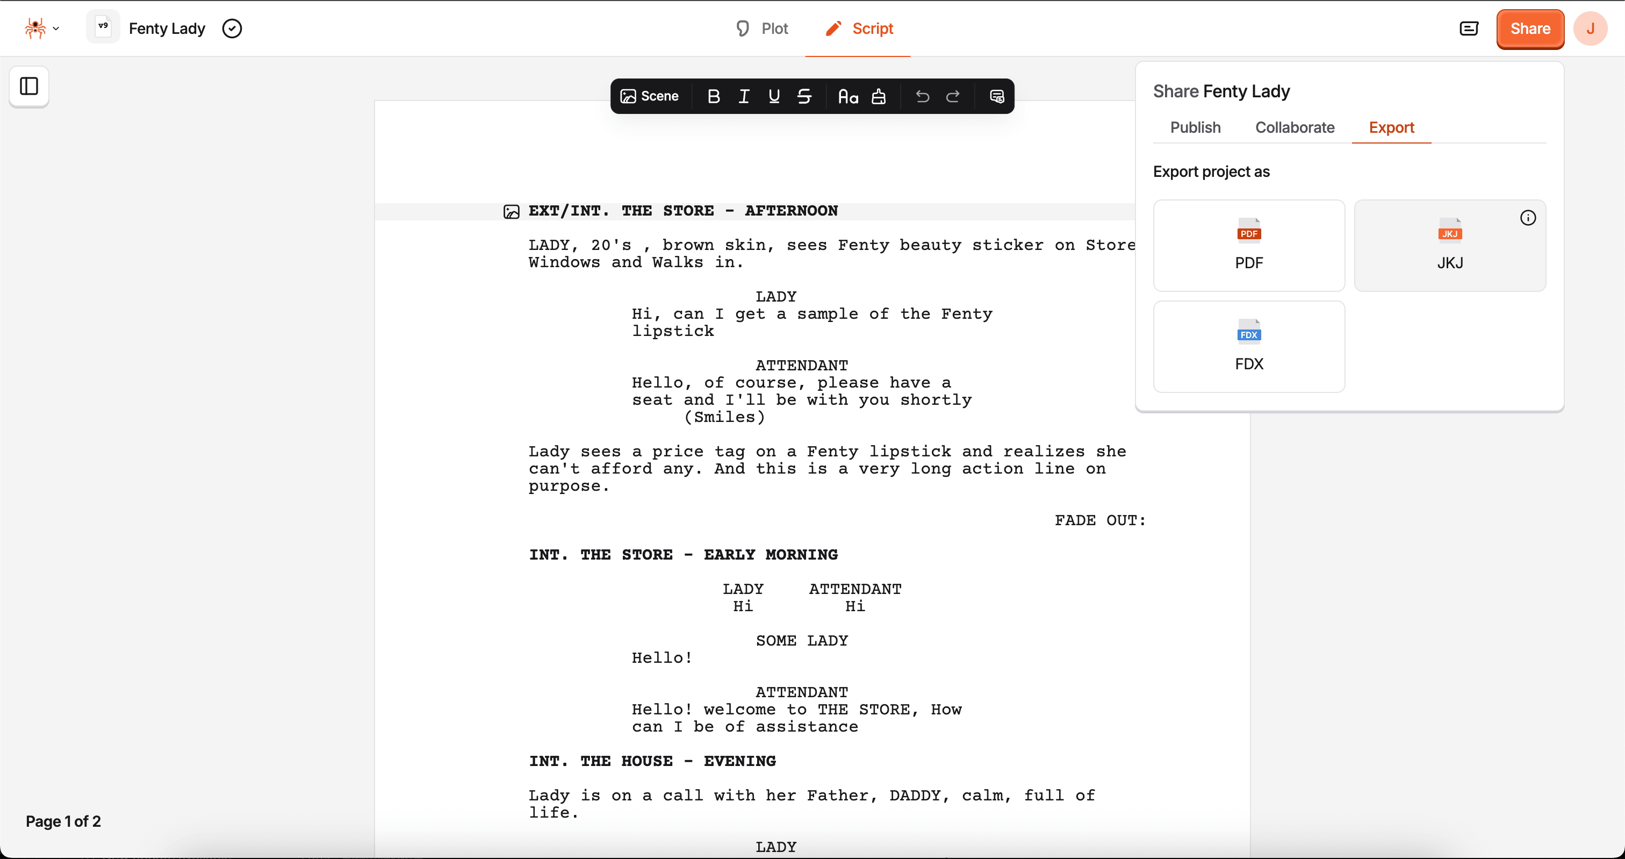Click the FADE OUT: transition line
This screenshot has height=859, width=1625.
[1100, 520]
